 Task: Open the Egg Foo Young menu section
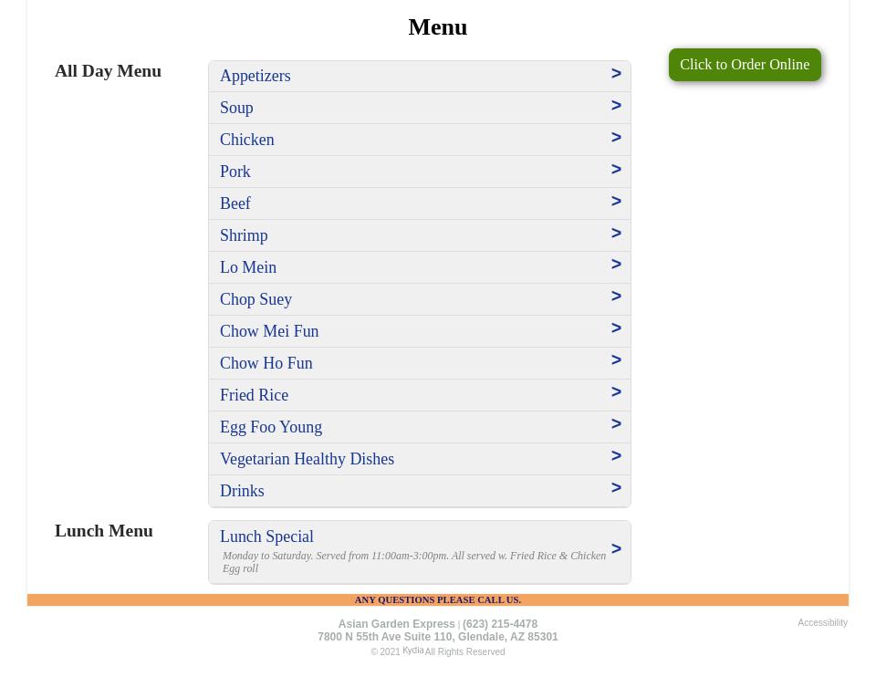tap(271, 427)
